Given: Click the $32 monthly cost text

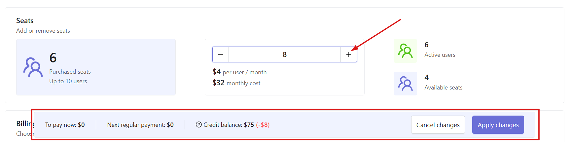Looking at the screenshot, I should (x=236, y=83).
